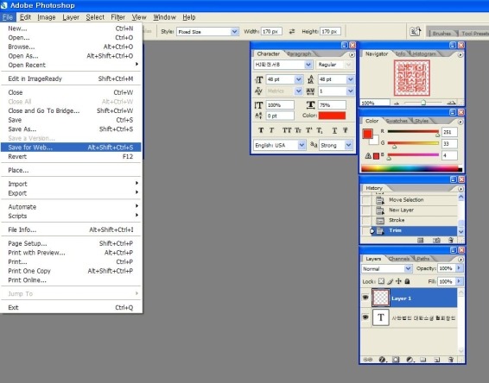Switch to the Paragraph tab

tap(299, 53)
